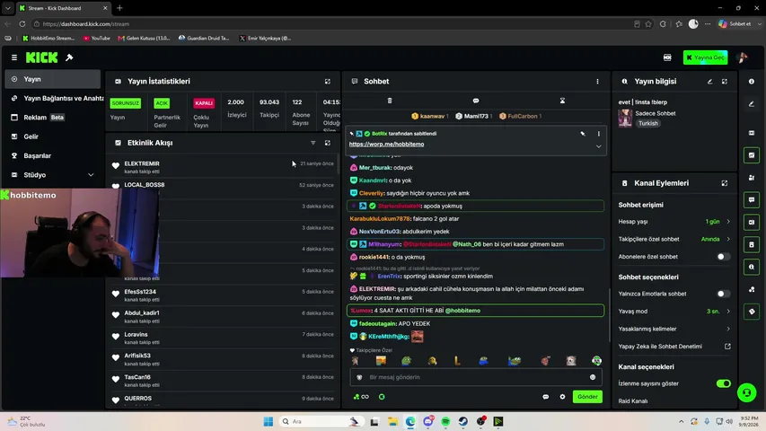The width and height of the screenshot is (766, 431).
Task: Click the Bir mesaj gönderin input field
Action: click(x=476, y=377)
